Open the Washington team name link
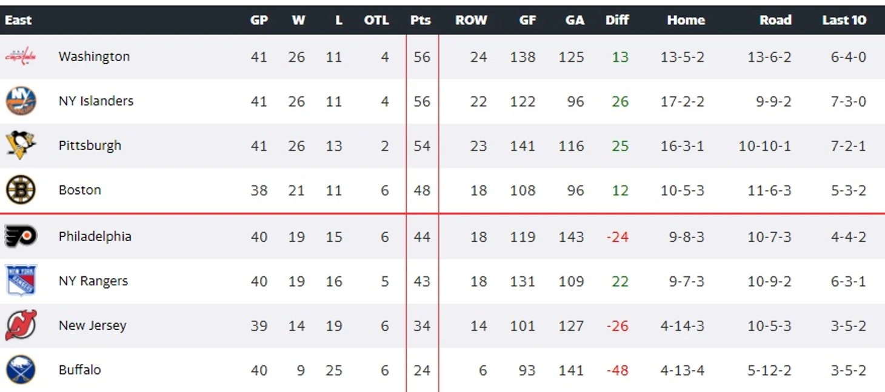This screenshot has height=392, width=885. click(x=94, y=56)
